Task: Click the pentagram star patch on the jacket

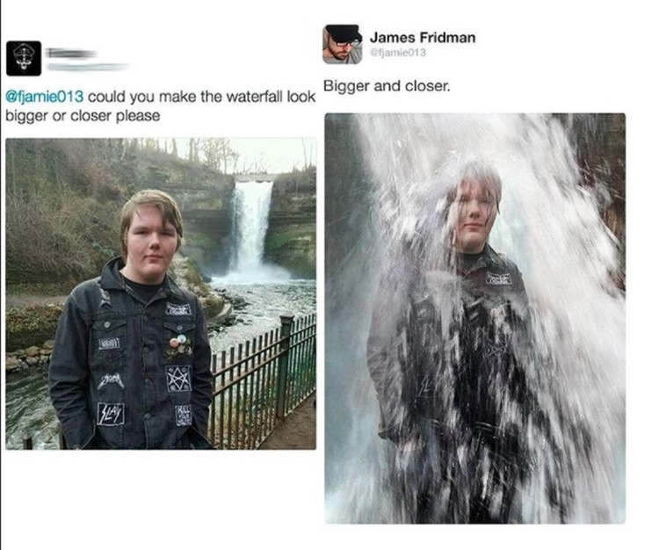Action: tap(178, 378)
